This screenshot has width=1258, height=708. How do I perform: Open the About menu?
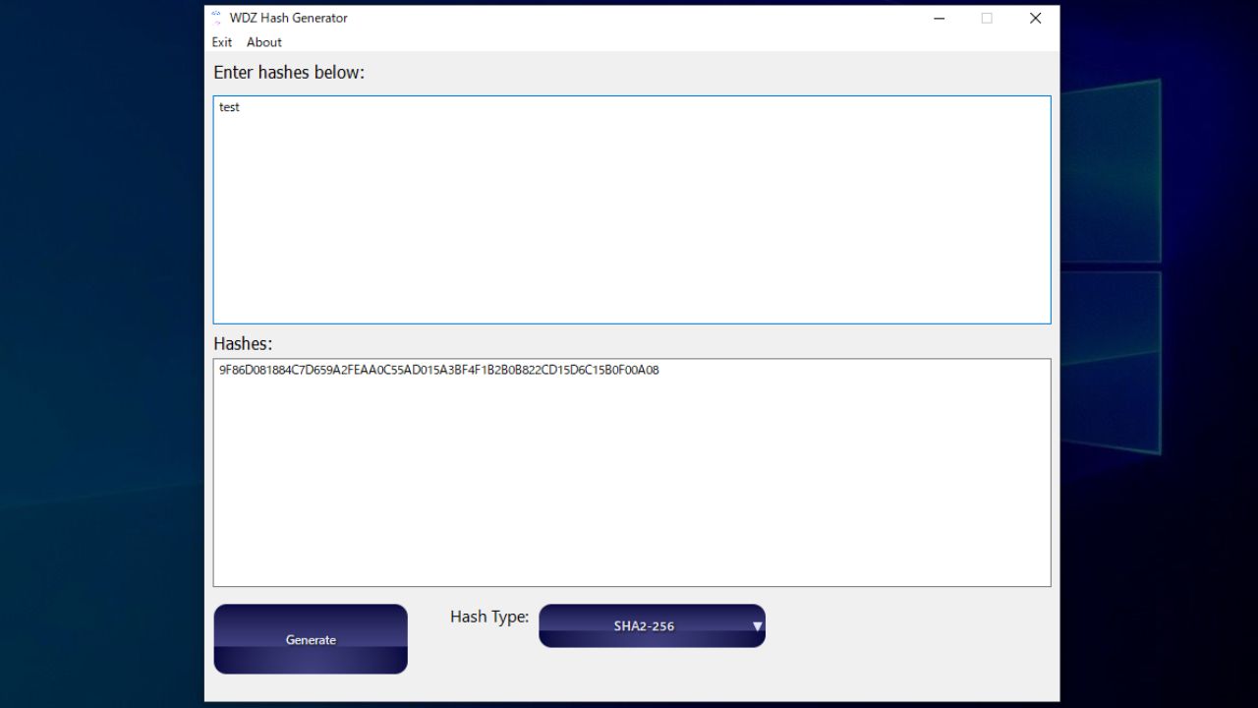[x=264, y=42]
